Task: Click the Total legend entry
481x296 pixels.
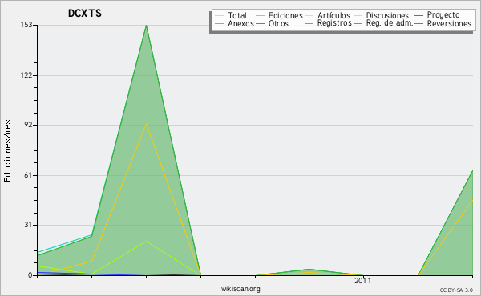Action: [231, 15]
